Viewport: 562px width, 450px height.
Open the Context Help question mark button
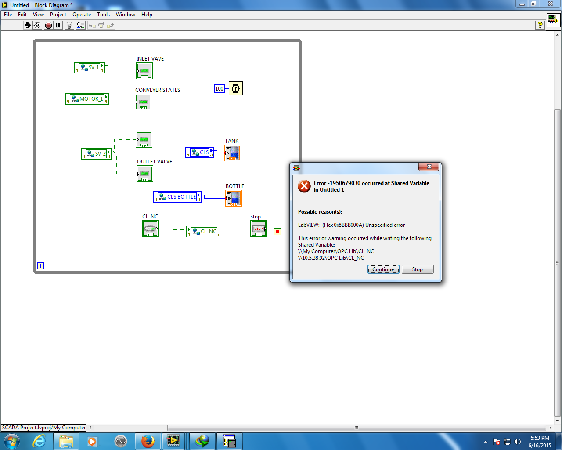click(x=540, y=25)
